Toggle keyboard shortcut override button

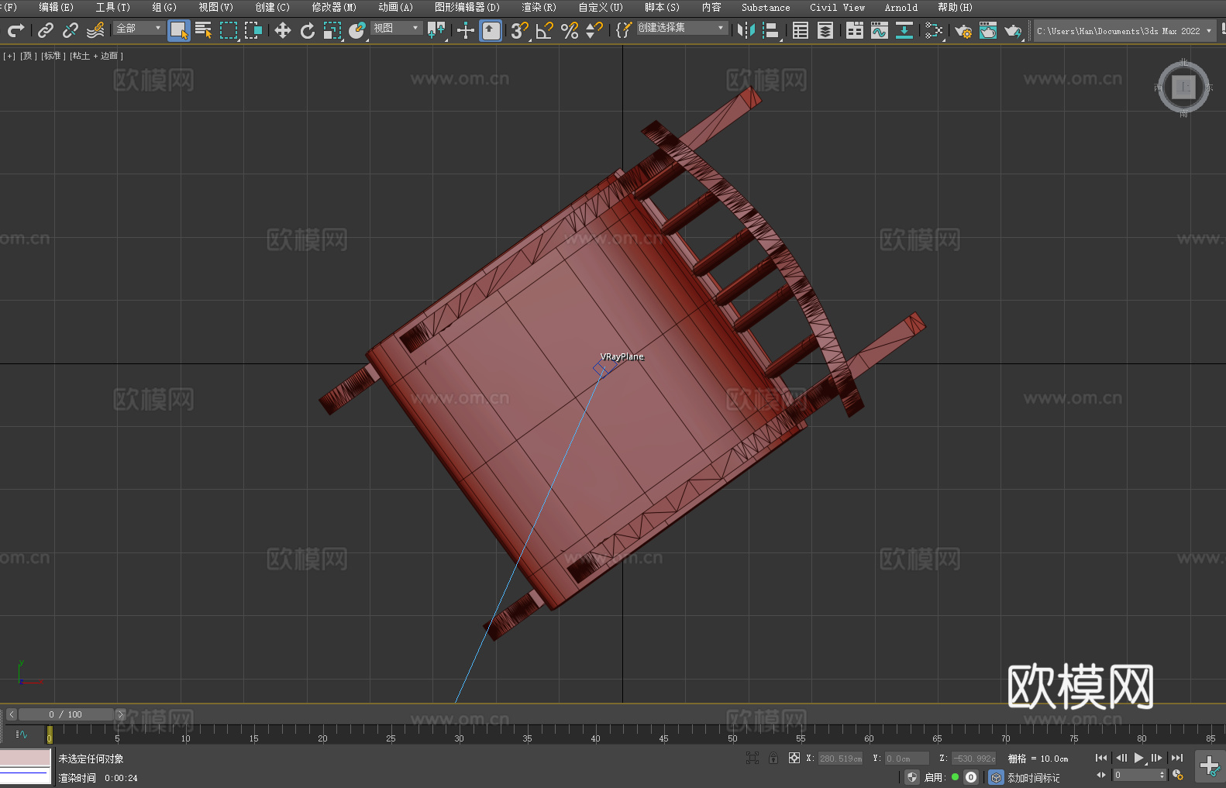click(x=491, y=30)
